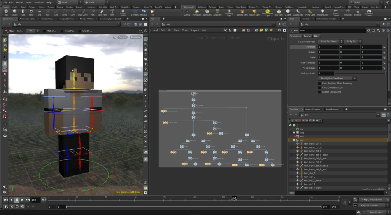This screenshot has width=391, height=215.
Task: Click the Tree View Filter input field
Action: pyautogui.click(x=340, y=193)
